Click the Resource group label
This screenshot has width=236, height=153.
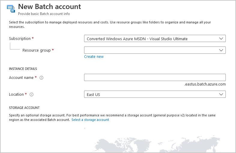pos(37,50)
